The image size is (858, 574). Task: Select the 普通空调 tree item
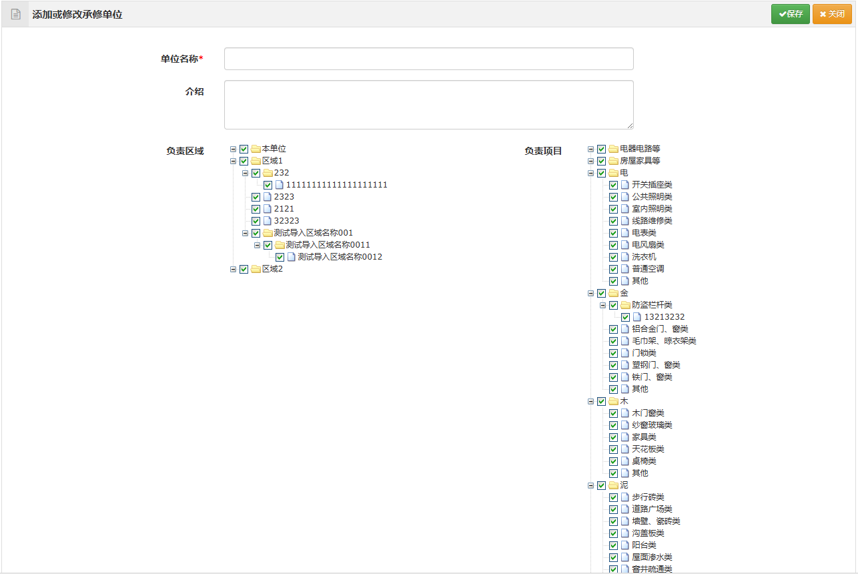tap(648, 269)
